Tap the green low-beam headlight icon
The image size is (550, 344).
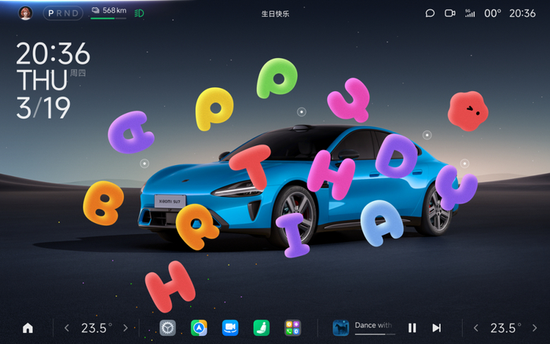tap(139, 13)
